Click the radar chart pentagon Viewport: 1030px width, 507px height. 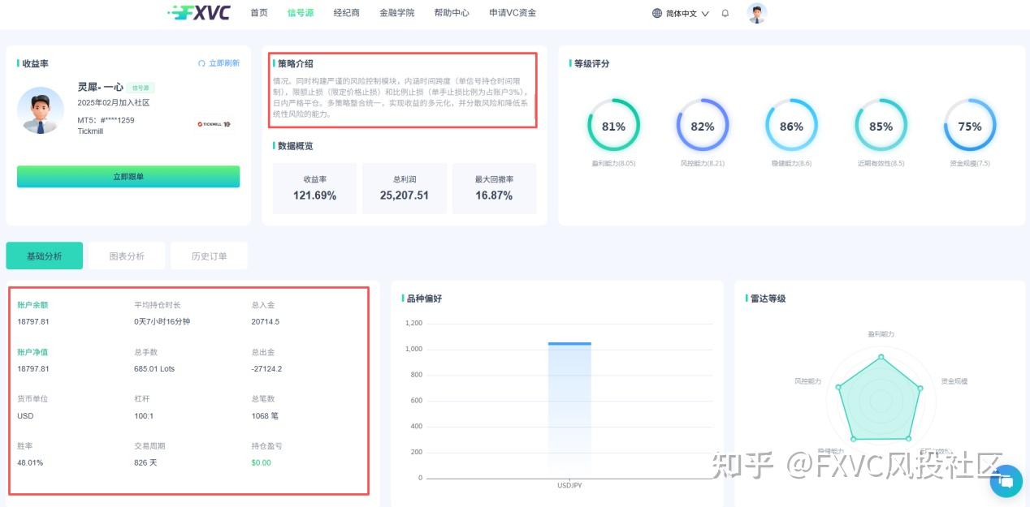pos(881,397)
